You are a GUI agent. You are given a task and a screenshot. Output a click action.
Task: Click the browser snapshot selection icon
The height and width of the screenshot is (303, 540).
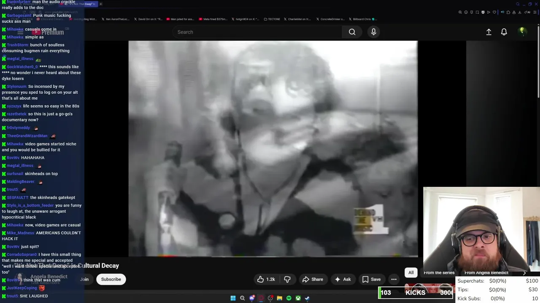pyautogui.click(x=477, y=12)
